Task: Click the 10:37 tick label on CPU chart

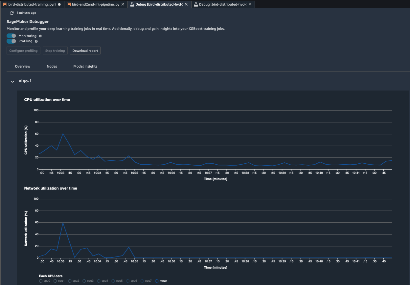Action: pyautogui.click(x=208, y=173)
